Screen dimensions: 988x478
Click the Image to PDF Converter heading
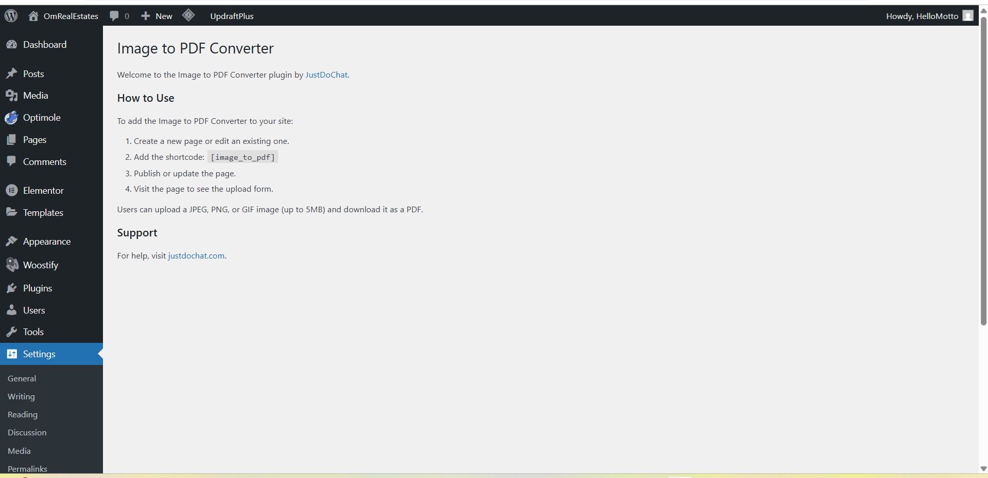tap(195, 48)
